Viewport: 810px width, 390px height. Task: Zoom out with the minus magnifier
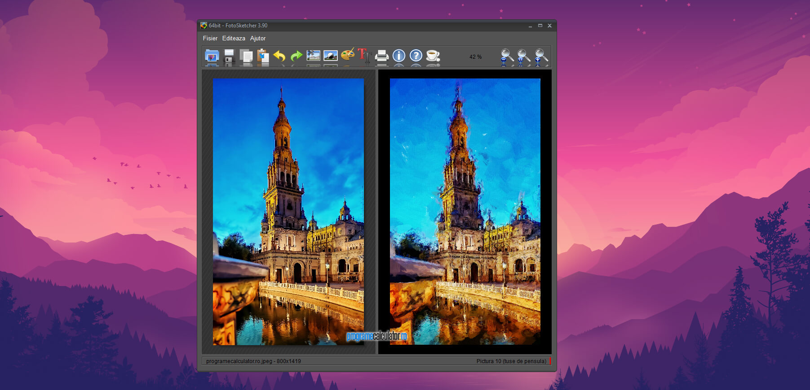[507, 56]
